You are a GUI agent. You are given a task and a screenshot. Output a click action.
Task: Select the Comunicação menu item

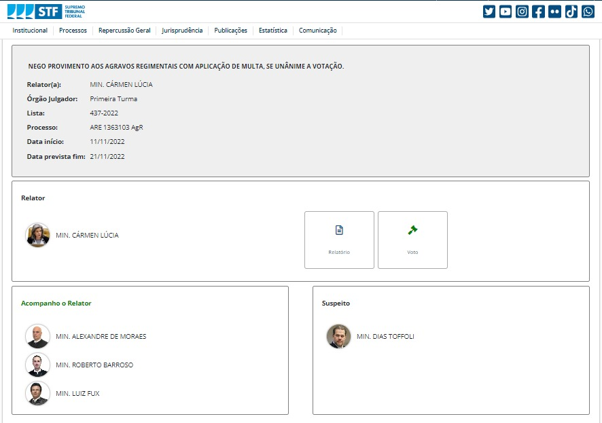[317, 31]
